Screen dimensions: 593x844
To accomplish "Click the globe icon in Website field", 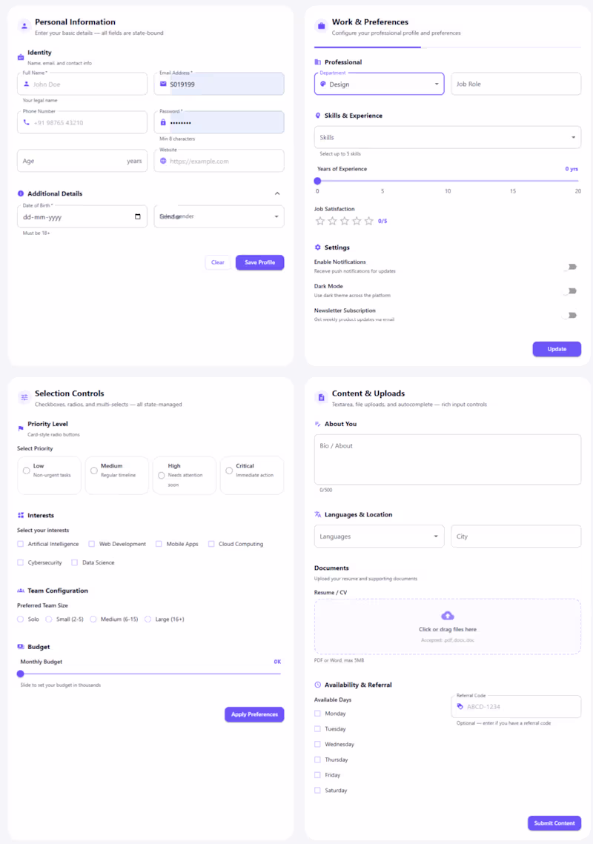I will 163,161.
